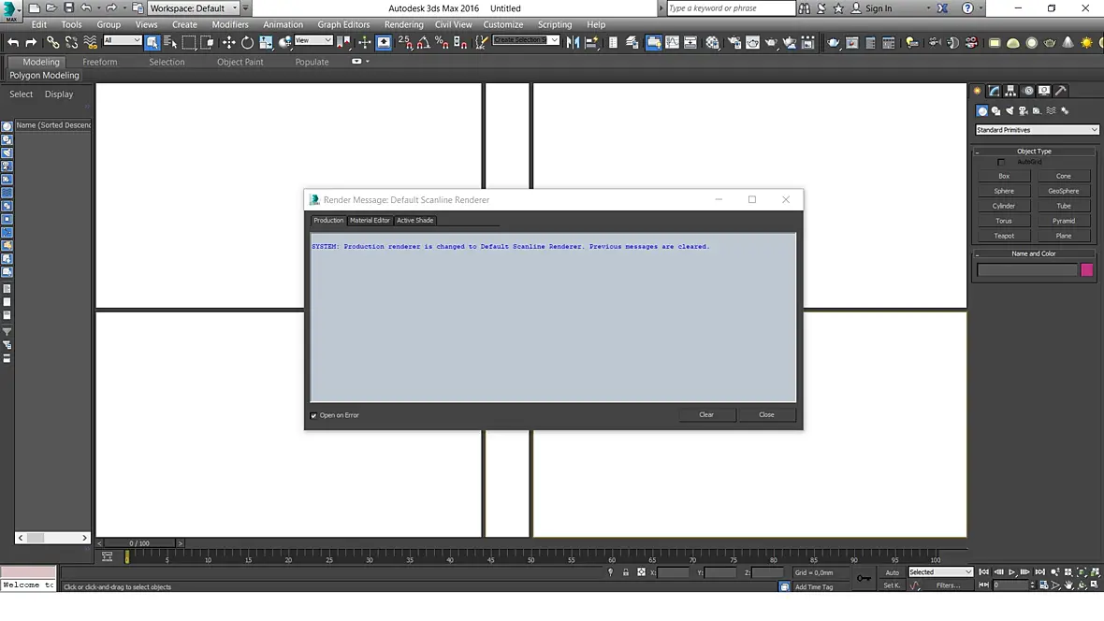The image size is (1104, 621).
Task: Open the reference coordinate View dropdown
Action: pyautogui.click(x=313, y=40)
